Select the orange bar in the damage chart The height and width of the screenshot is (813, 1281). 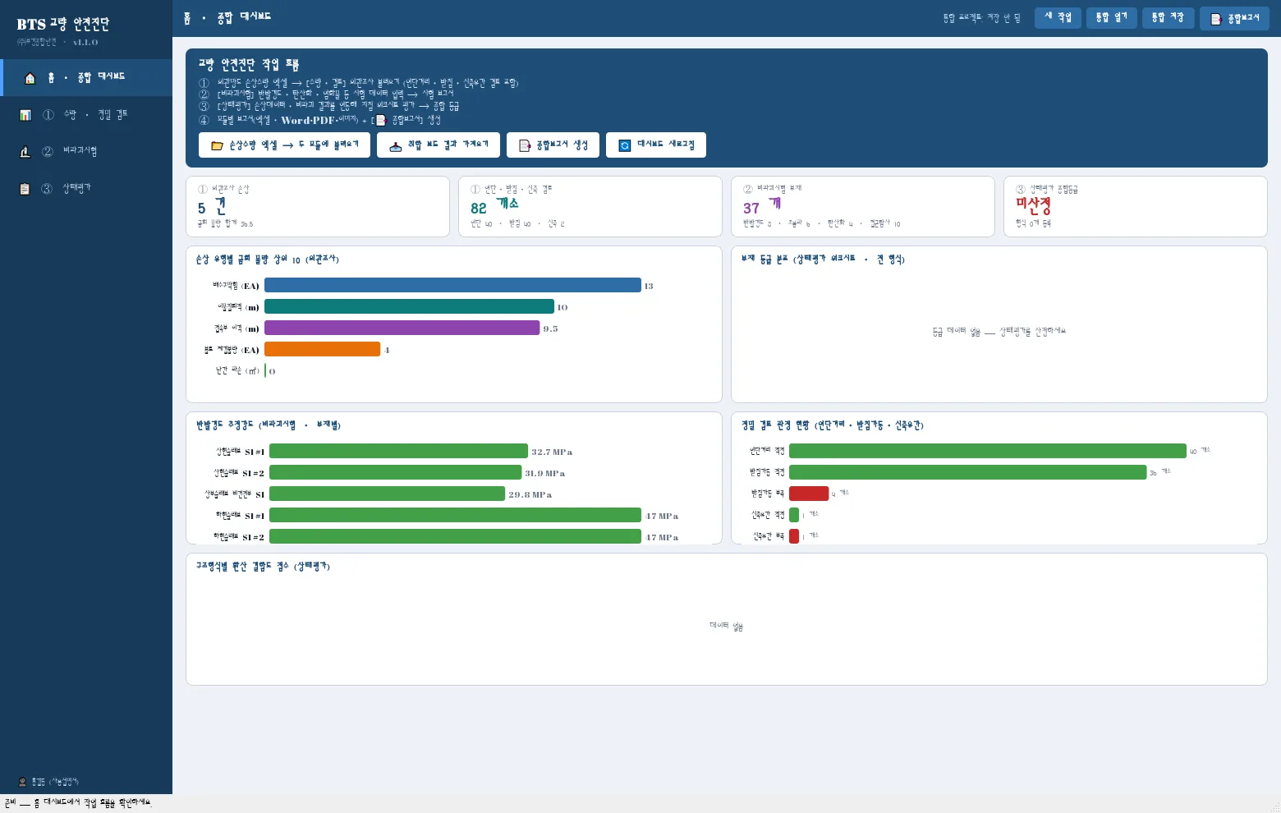322,349
